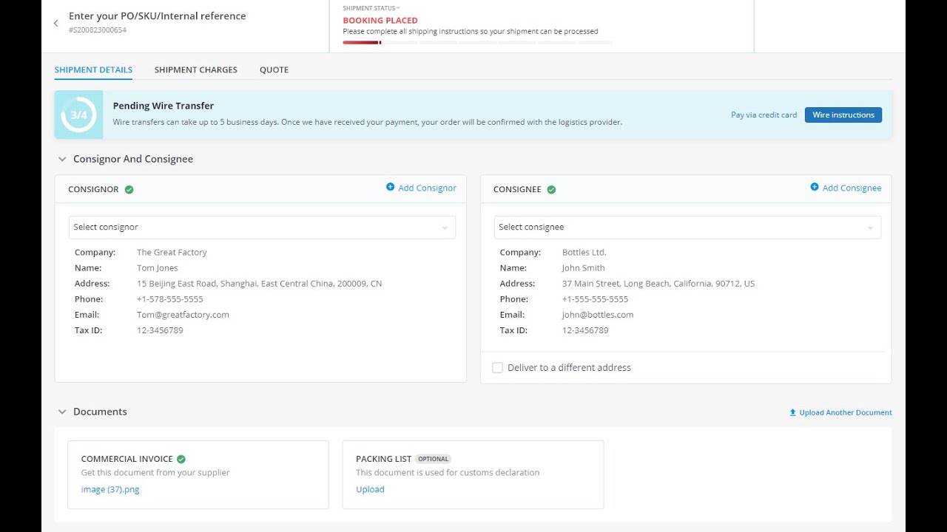Collapse the Consignor And Consignee section
The height and width of the screenshot is (532, 947).
(x=62, y=159)
